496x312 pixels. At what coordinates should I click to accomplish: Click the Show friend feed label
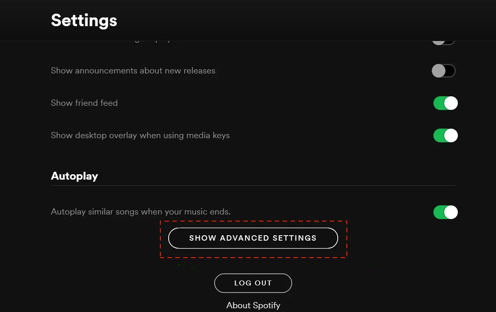[84, 103]
